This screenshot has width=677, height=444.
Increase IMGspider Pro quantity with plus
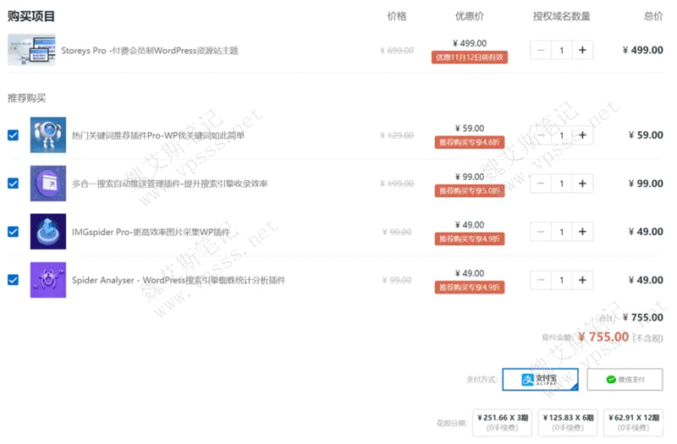tap(582, 232)
